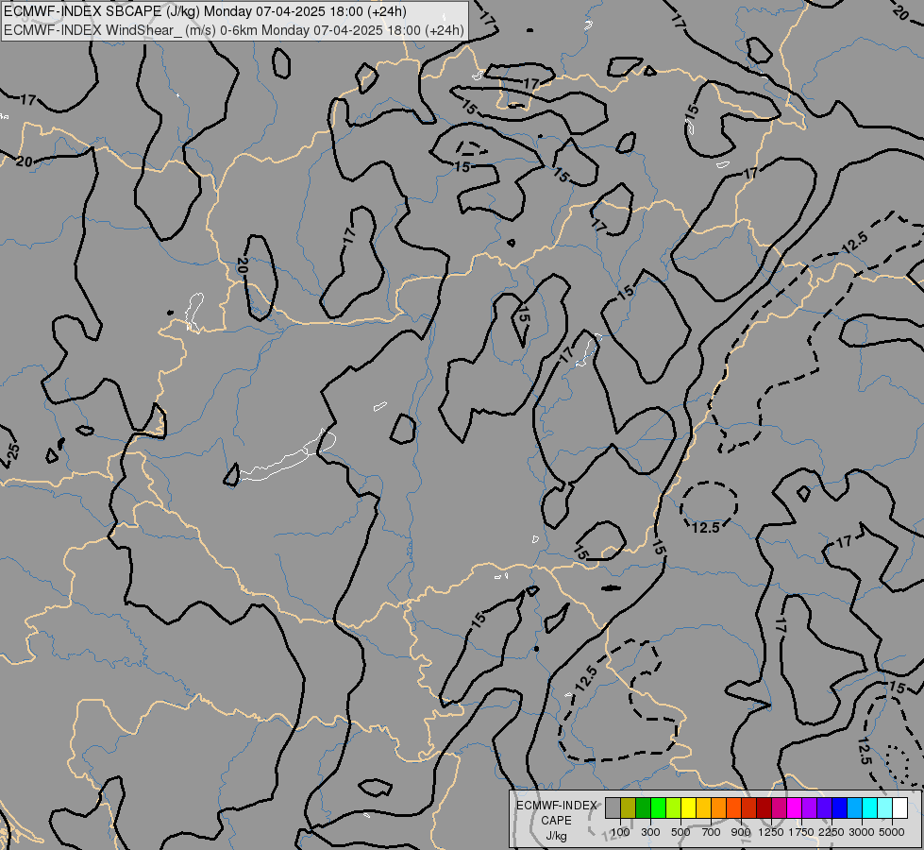The height and width of the screenshot is (850, 924).
Task: Click the ECMWF-INDEX label in the legend box
Action: [556, 806]
